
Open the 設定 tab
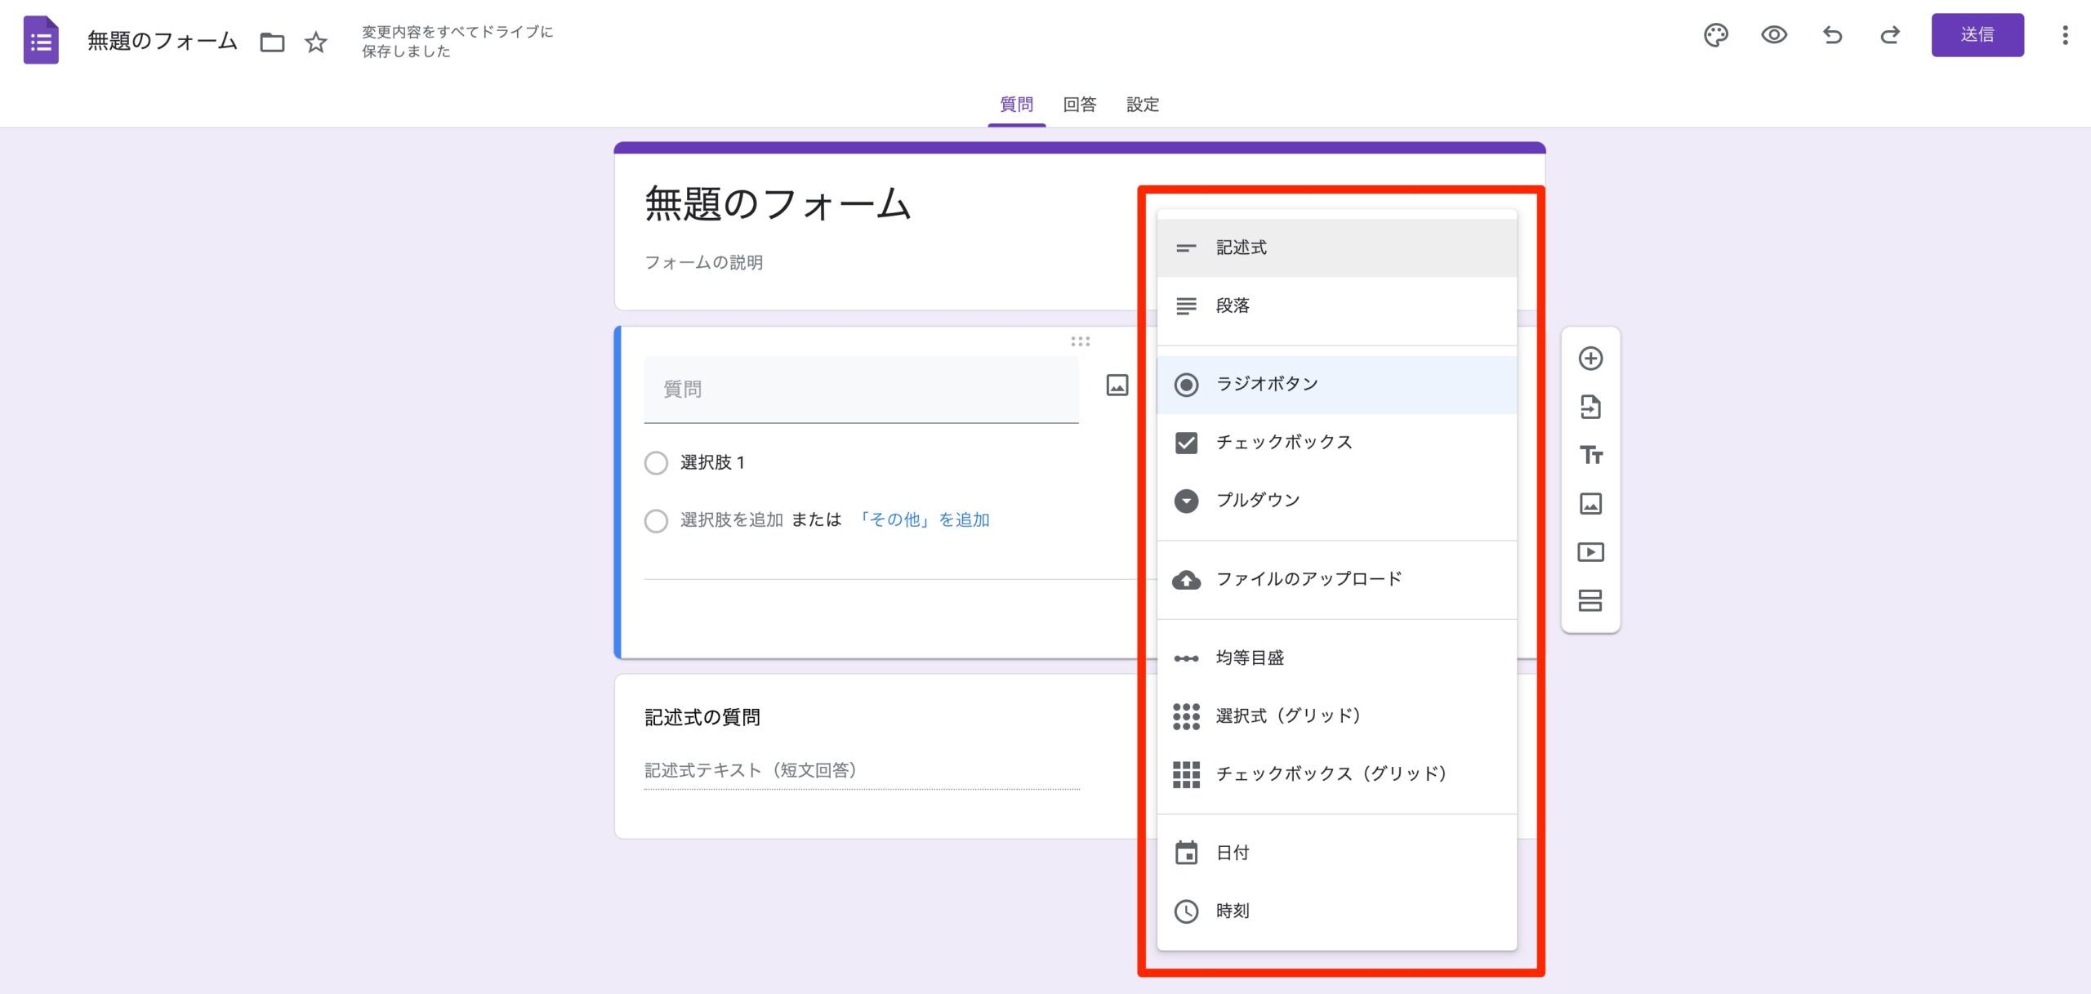(1142, 105)
